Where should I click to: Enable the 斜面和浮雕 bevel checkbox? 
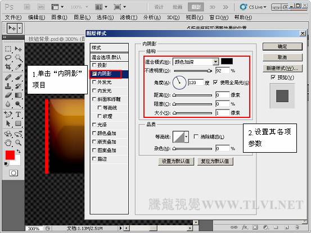[94, 99]
